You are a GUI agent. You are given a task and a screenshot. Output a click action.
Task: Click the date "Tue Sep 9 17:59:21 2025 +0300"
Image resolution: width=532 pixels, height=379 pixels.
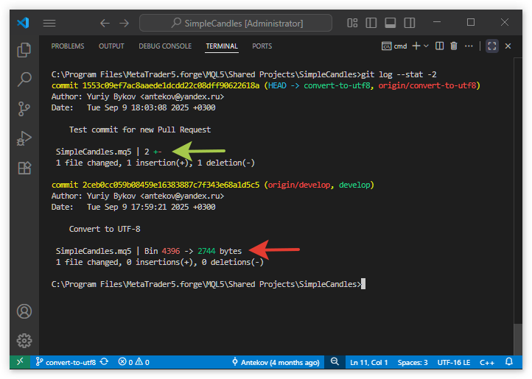pos(151,207)
